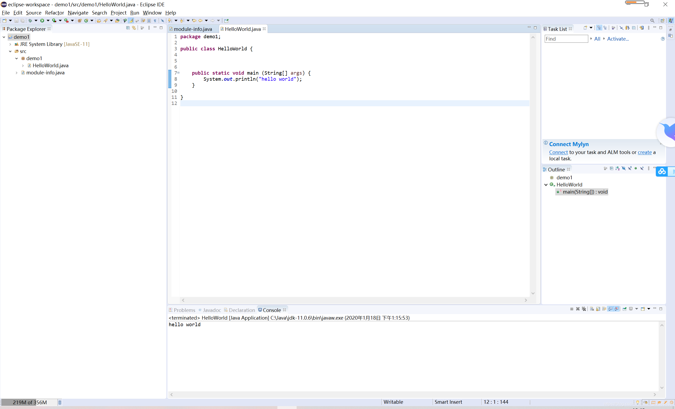The image size is (675, 409).
Task: Click the Activate... link in Task List
Action: point(618,39)
